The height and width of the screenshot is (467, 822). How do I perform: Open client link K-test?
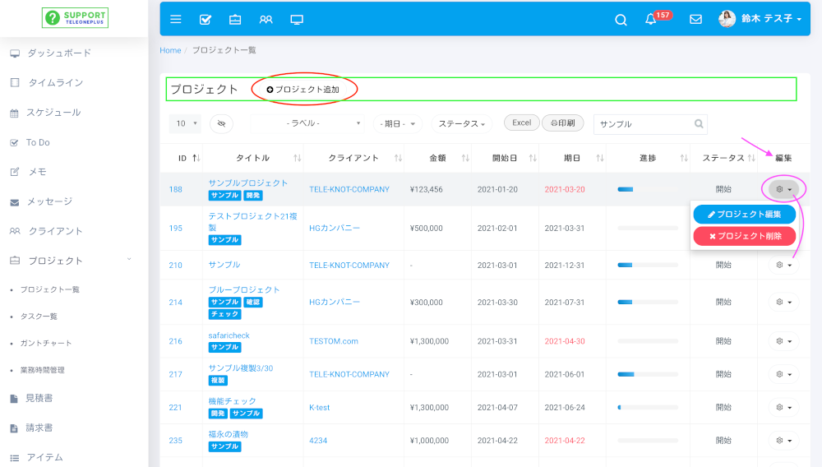click(319, 407)
